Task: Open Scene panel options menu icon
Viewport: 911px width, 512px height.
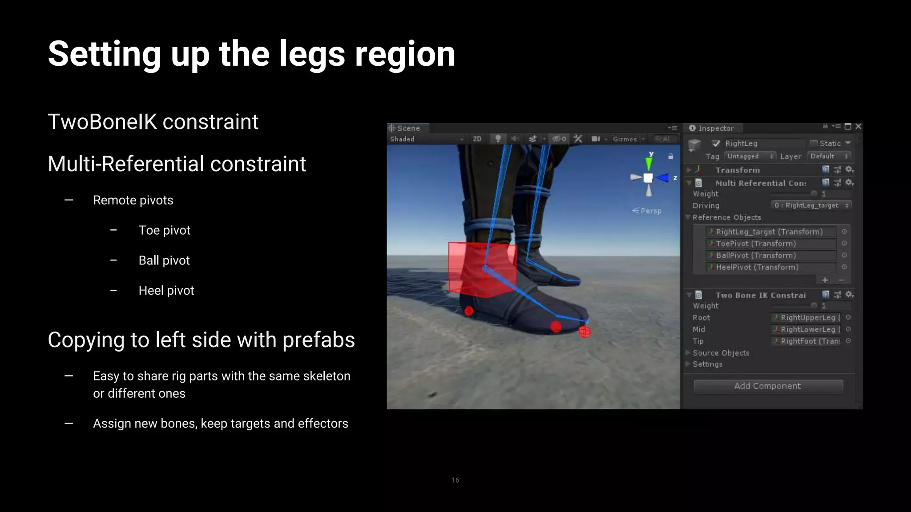Action: pyautogui.click(x=672, y=128)
